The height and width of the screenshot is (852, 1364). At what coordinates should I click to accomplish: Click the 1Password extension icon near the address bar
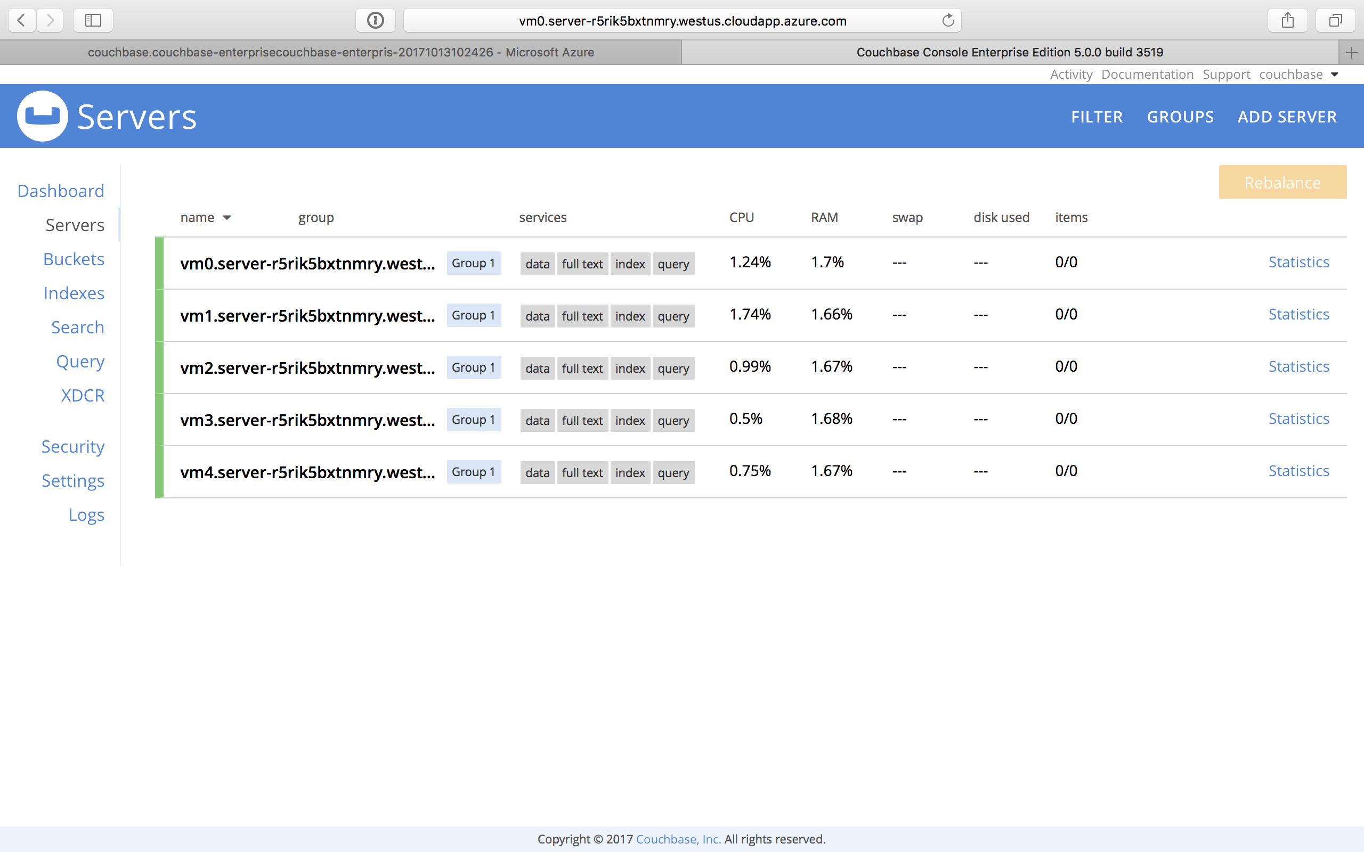[x=376, y=20]
